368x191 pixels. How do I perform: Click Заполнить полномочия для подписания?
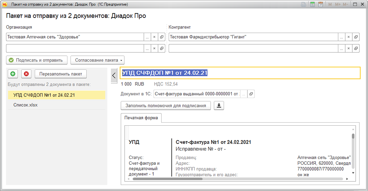(166, 106)
